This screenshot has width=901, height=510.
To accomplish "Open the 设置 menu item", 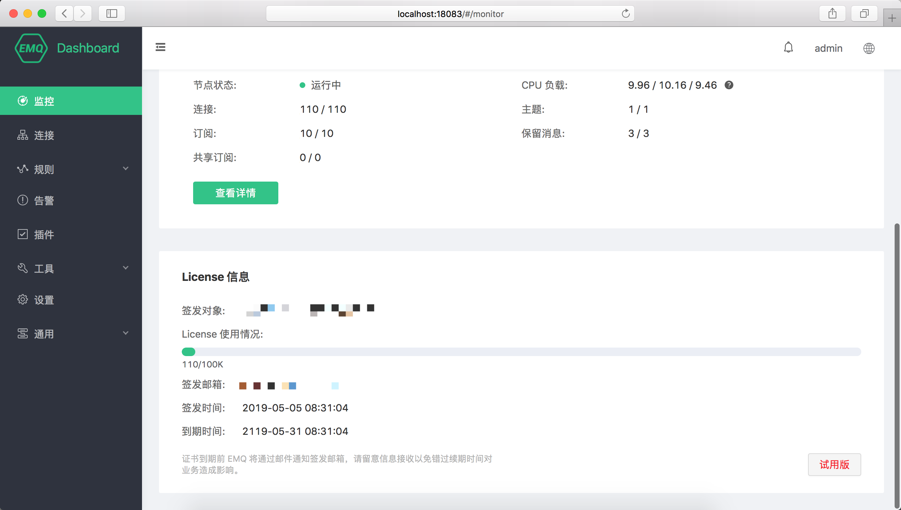I will tap(71, 299).
